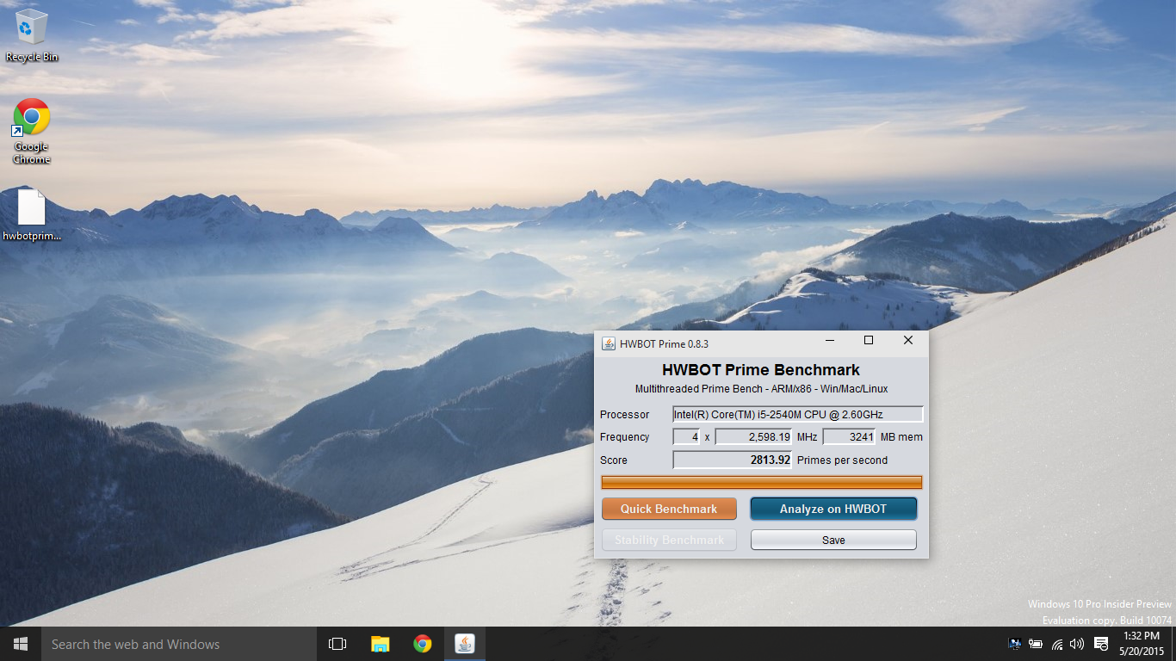Click the Java app icon in taskbar
The width and height of the screenshot is (1176, 661).
tap(465, 644)
